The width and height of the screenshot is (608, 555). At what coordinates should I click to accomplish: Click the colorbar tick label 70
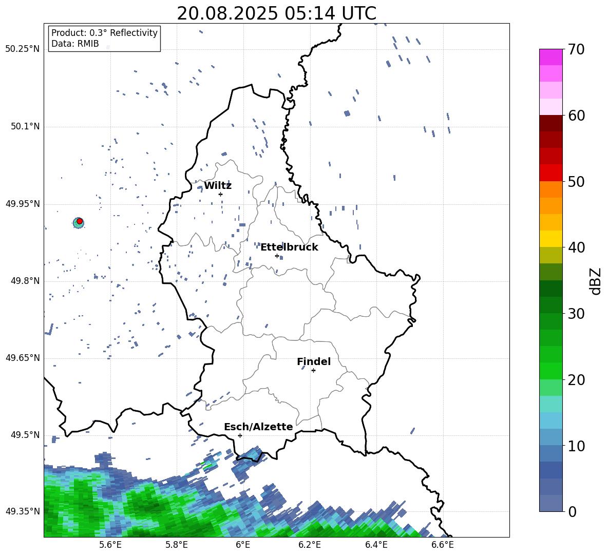pos(576,50)
